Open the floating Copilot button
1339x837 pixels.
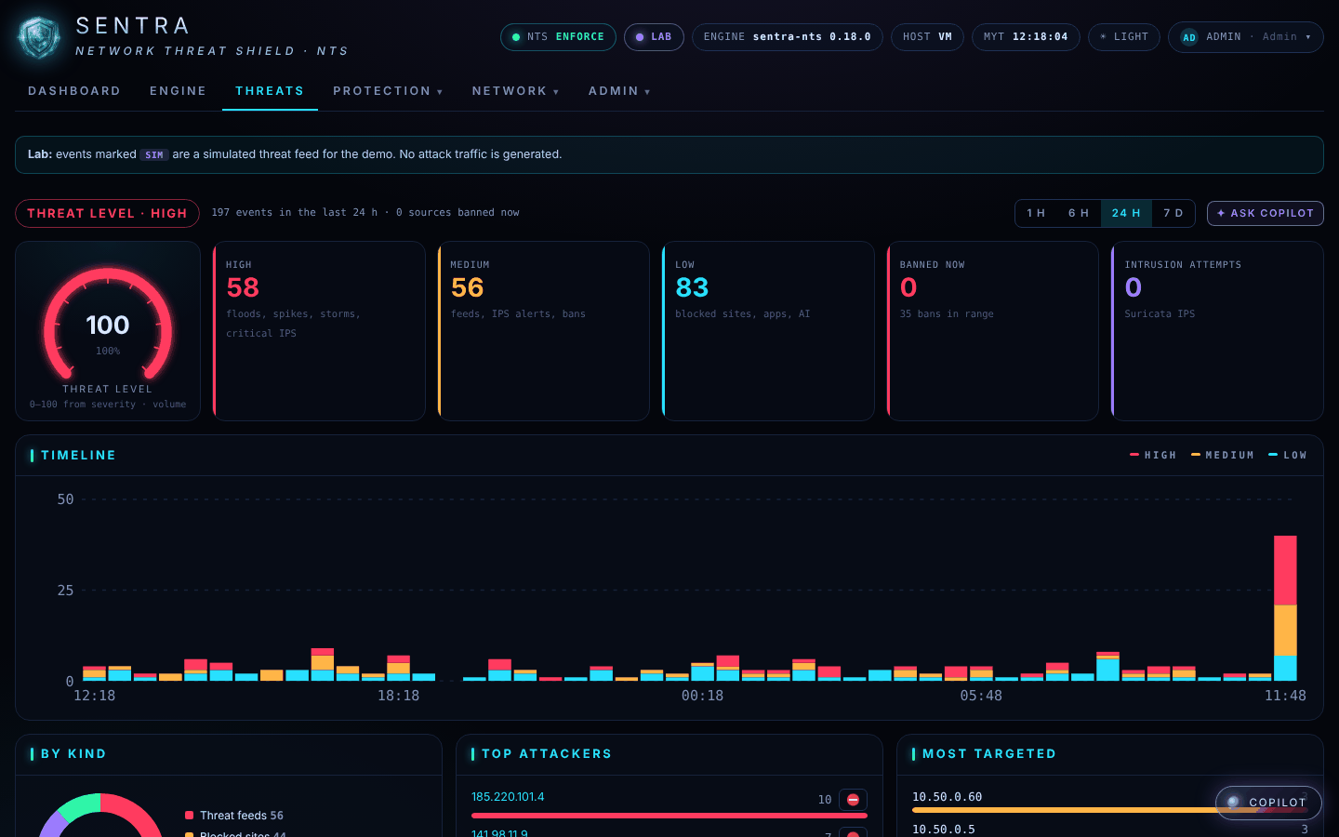pos(1268,803)
